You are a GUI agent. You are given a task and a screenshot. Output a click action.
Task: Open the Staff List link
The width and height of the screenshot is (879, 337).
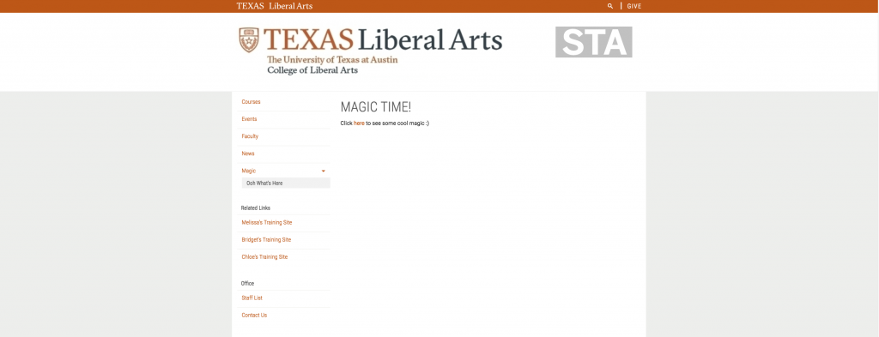coord(252,298)
